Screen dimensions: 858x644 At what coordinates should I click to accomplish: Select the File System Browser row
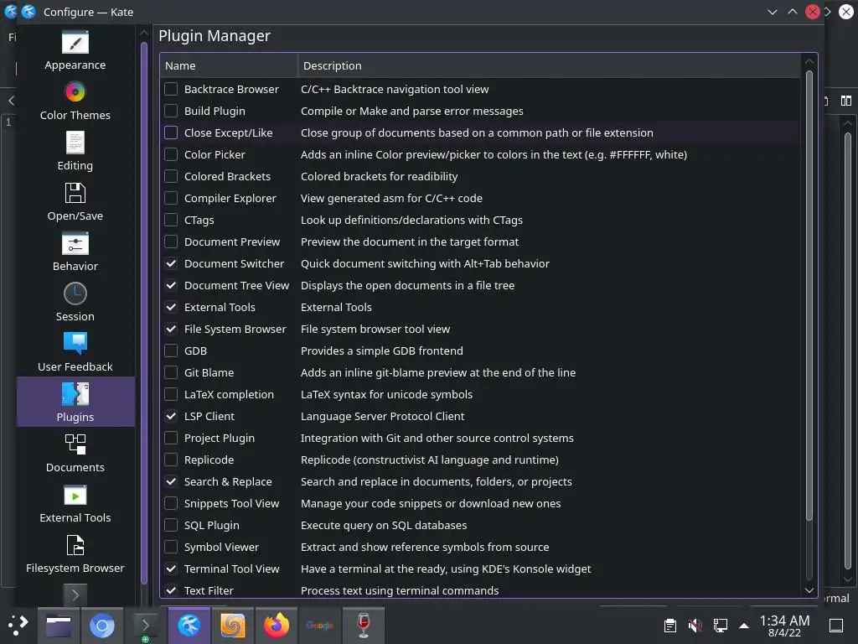(480, 329)
